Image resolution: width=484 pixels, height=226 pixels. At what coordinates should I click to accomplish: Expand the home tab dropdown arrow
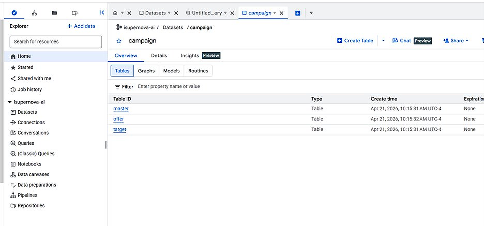point(122,13)
